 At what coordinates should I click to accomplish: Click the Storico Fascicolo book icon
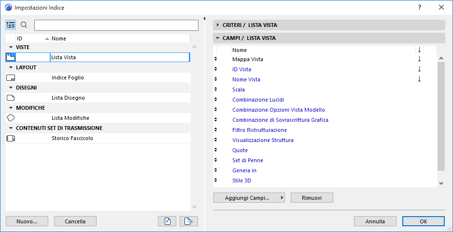(11, 139)
